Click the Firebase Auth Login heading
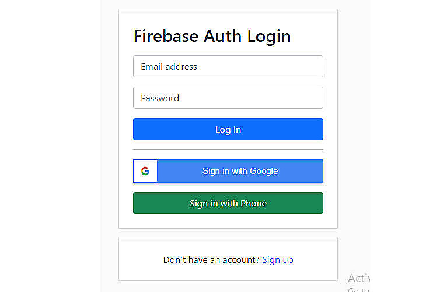The image size is (447, 292). click(x=212, y=36)
